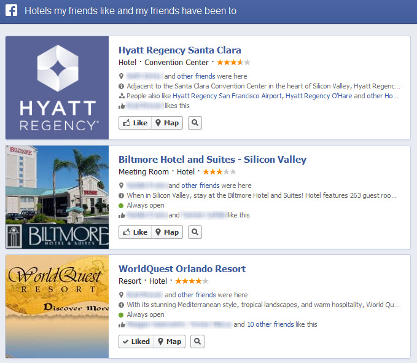417x363 pixels.
Task: Like Biltmore Hotel and Suites
Action: point(135,232)
